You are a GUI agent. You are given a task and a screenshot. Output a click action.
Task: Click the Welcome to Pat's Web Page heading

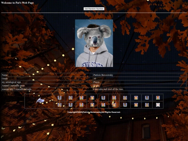(x=17, y=3)
